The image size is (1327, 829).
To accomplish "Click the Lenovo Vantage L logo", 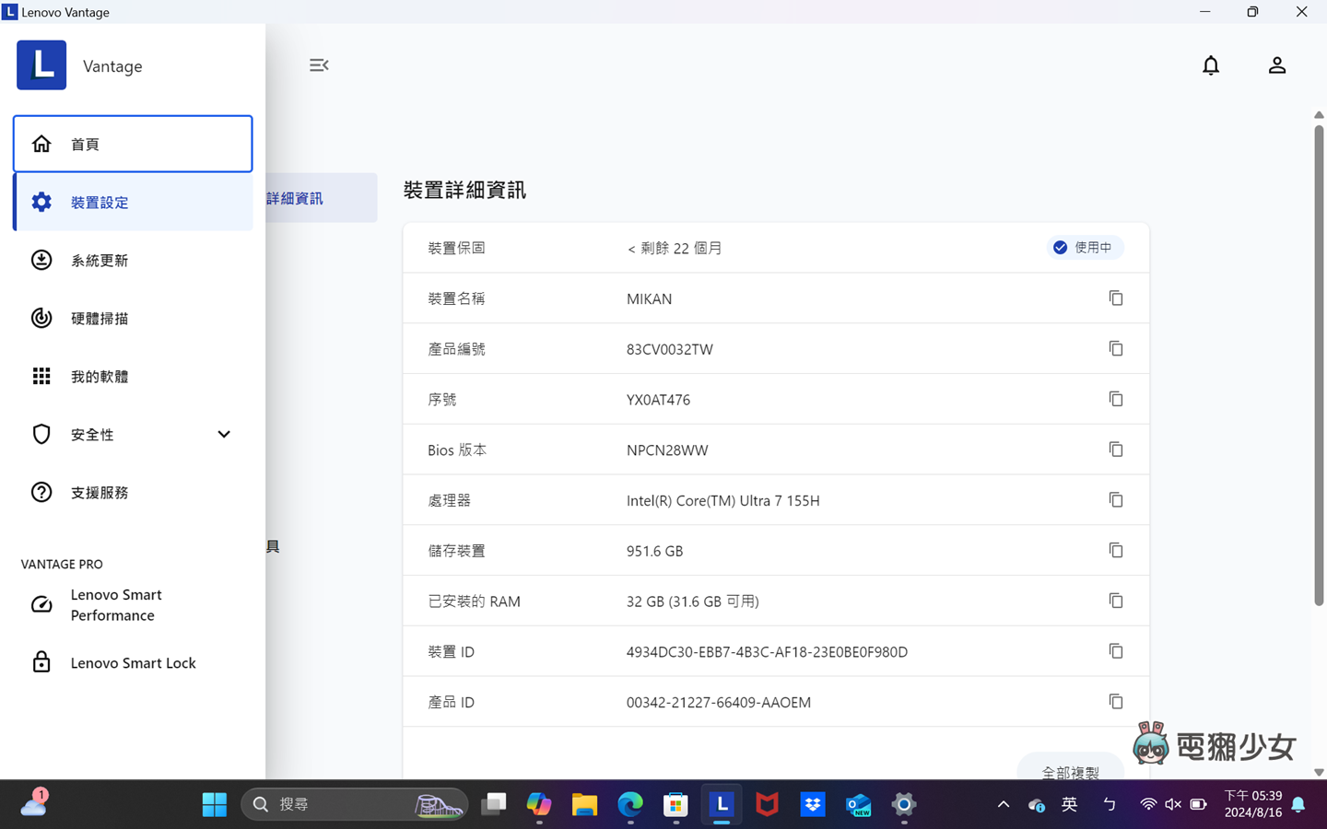I will click(41, 65).
